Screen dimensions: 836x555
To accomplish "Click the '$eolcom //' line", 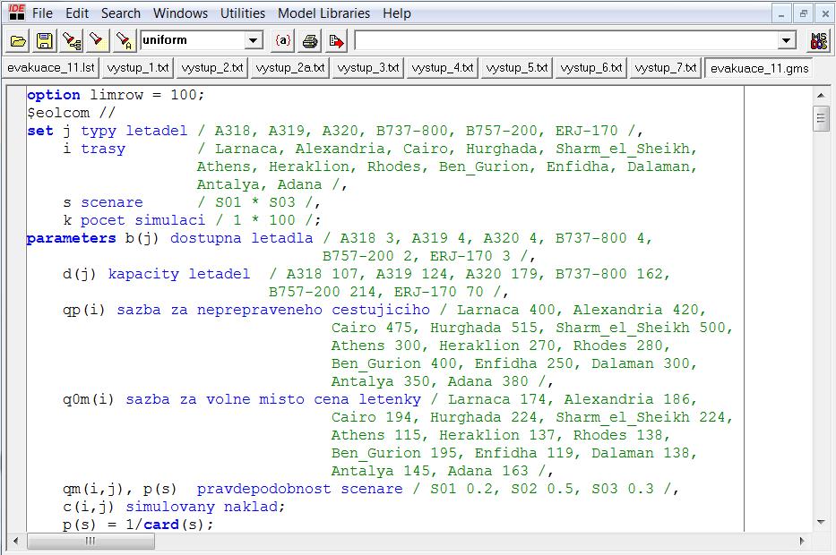I will (71, 113).
